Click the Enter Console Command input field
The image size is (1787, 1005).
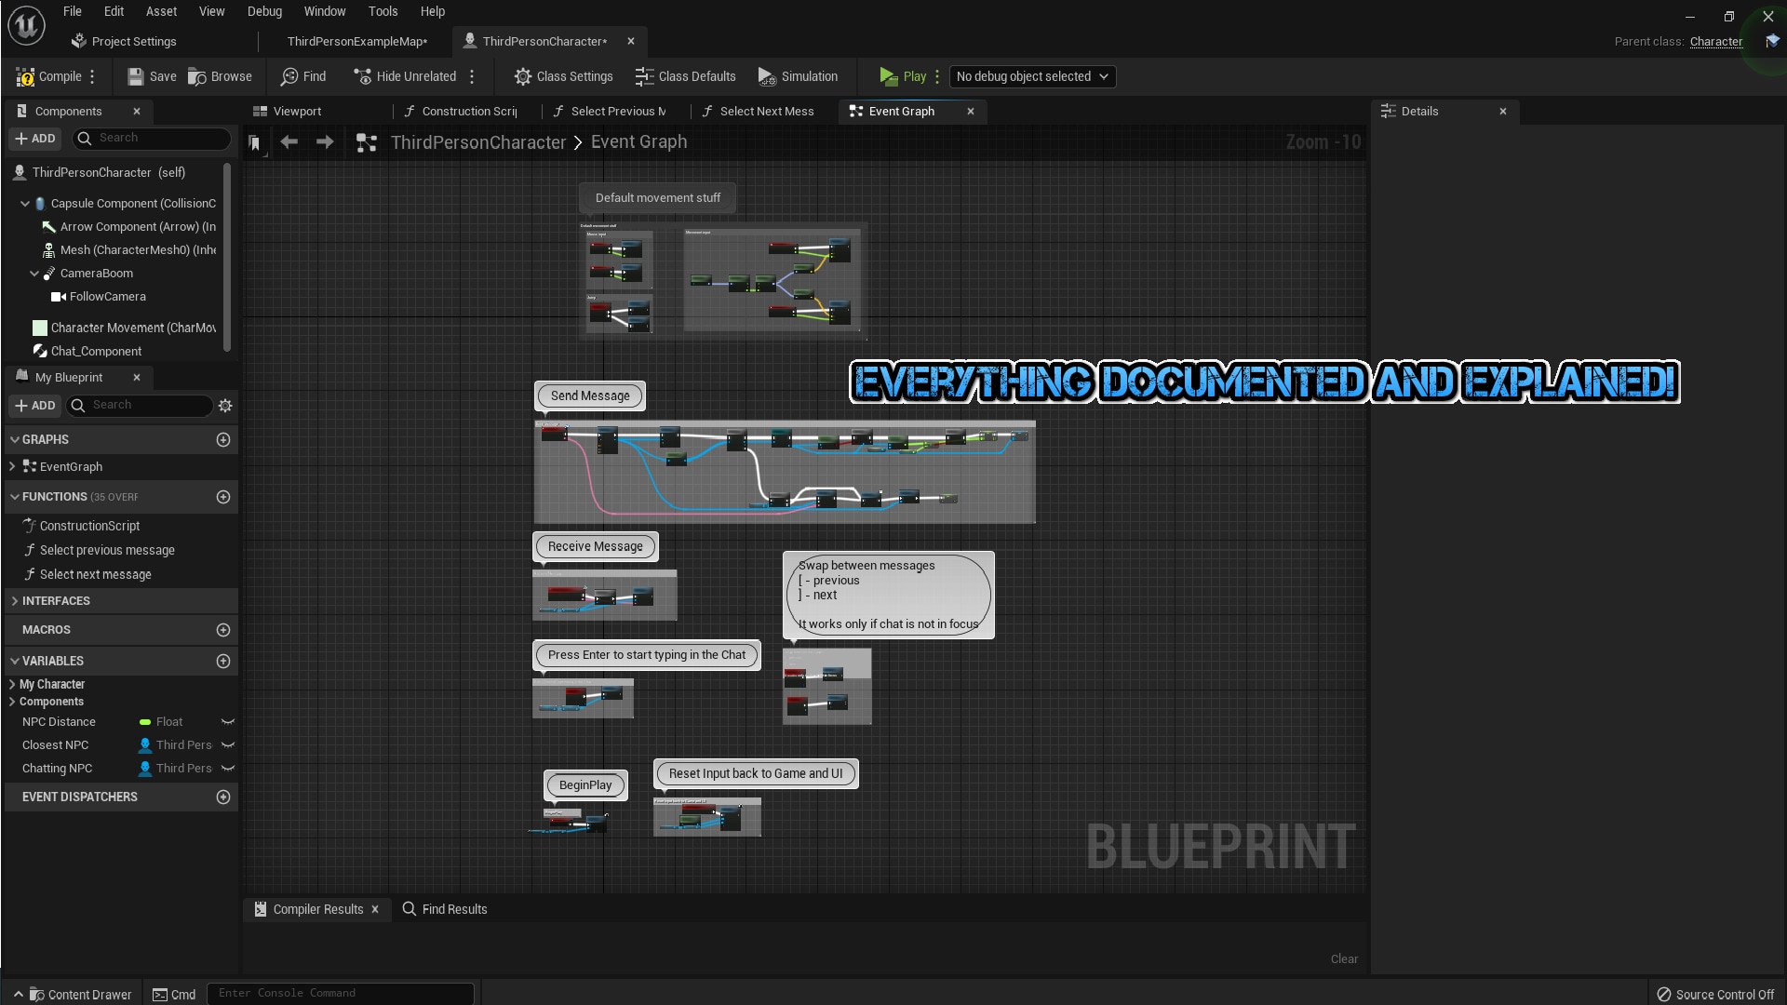[x=341, y=993]
